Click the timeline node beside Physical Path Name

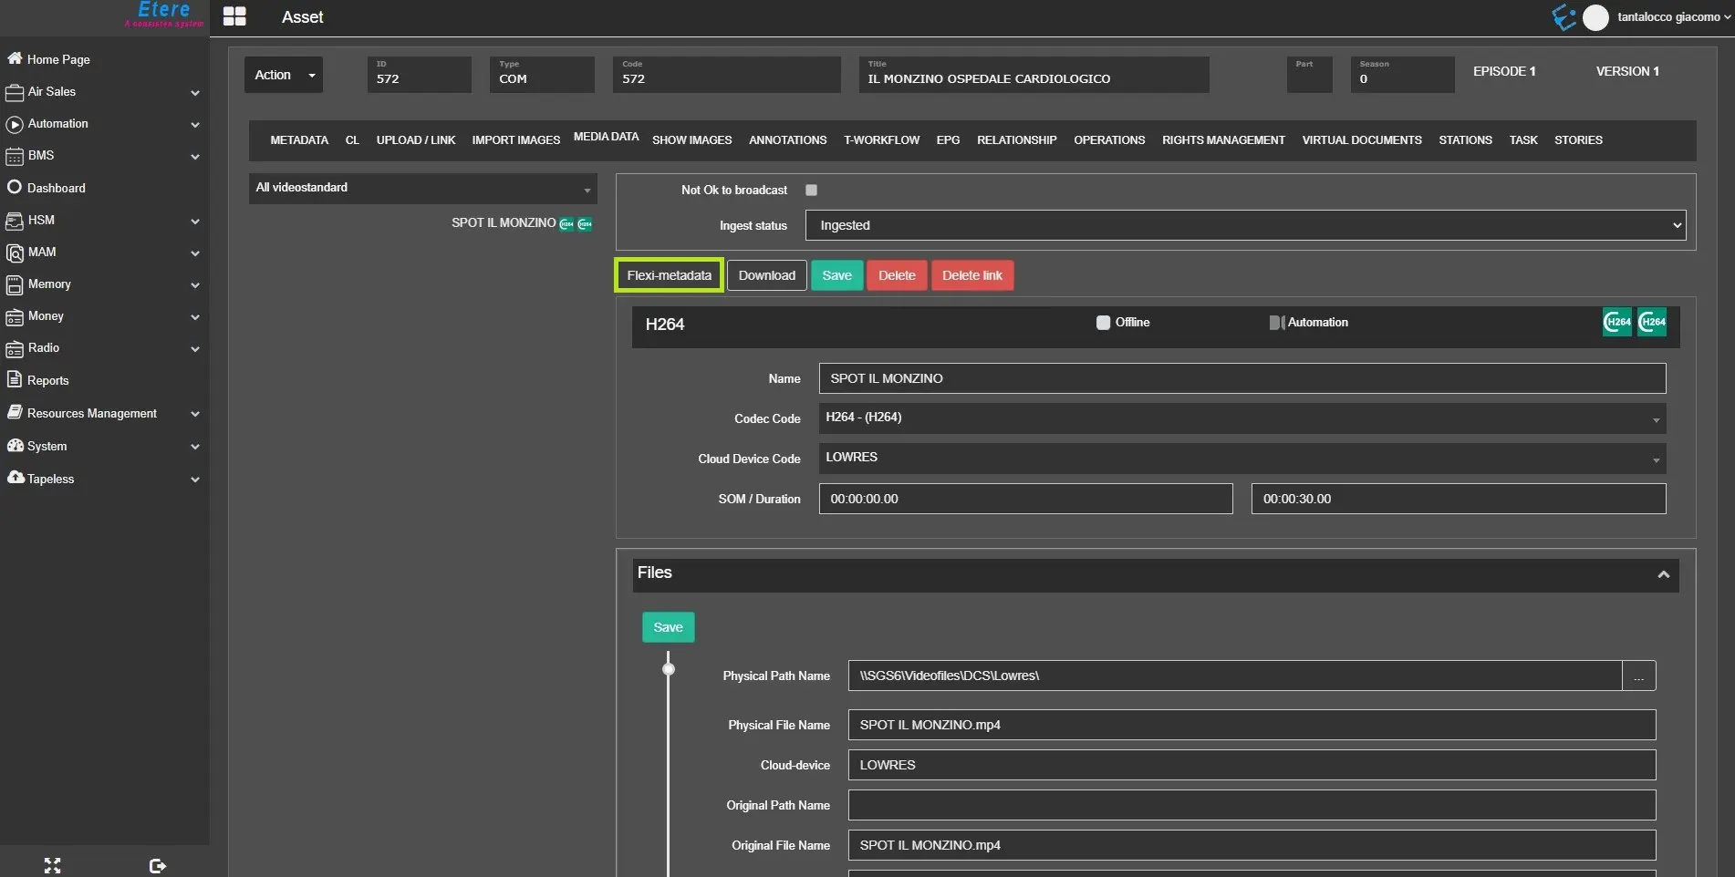click(669, 670)
